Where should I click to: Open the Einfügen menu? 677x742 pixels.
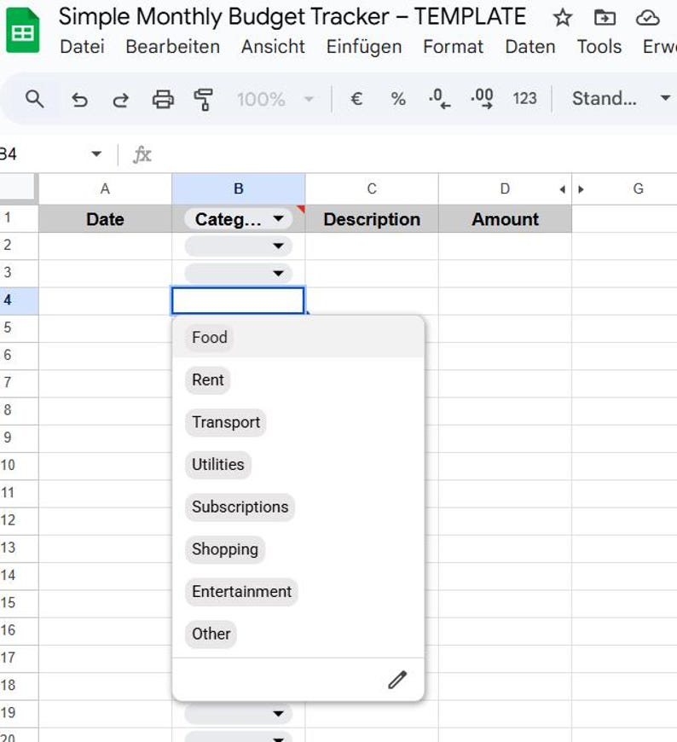(x=364, y=47)
